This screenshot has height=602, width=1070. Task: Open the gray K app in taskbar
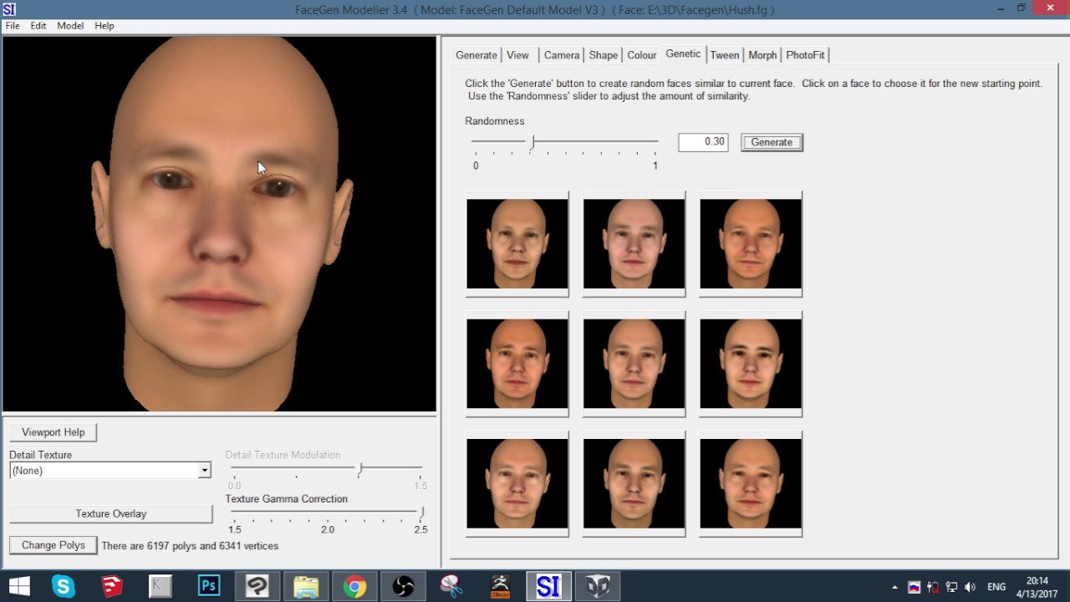coord(160,586)
